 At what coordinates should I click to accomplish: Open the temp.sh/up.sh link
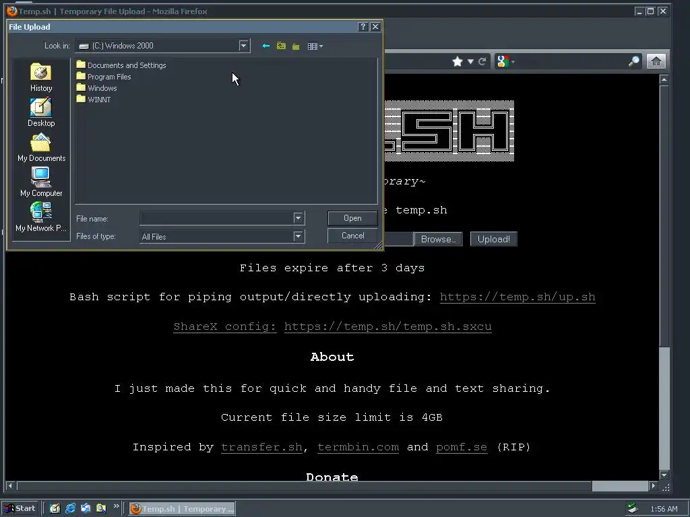pyautogui.click(x=517, y=297)
